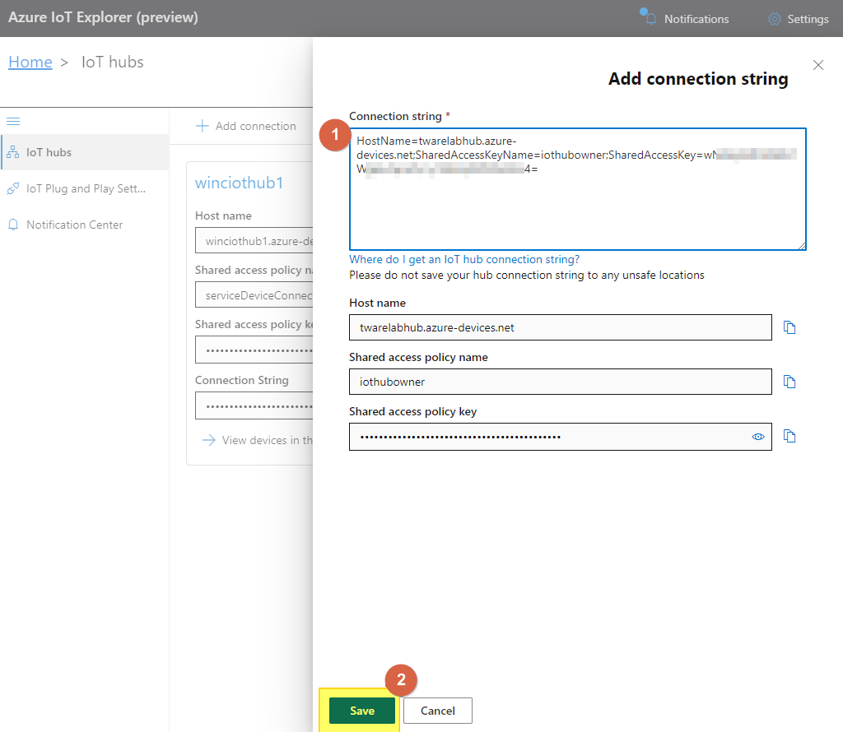Image resolution: width=843 pixels, height=732 pixels.
Task: Click the Home breadcrumb link
Action: coord(30,63)
